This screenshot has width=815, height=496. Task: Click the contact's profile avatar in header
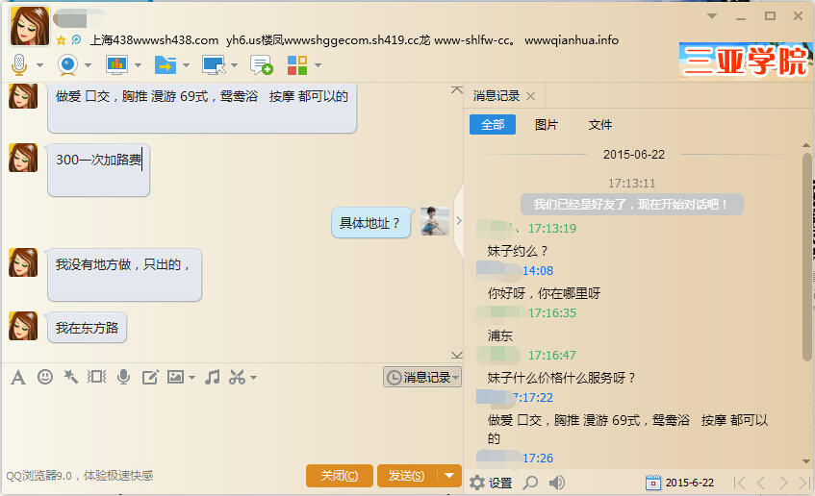click(30, 27)
